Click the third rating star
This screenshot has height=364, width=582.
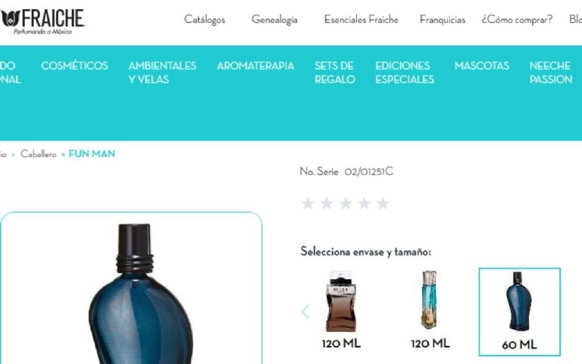[x=346, y=203]
